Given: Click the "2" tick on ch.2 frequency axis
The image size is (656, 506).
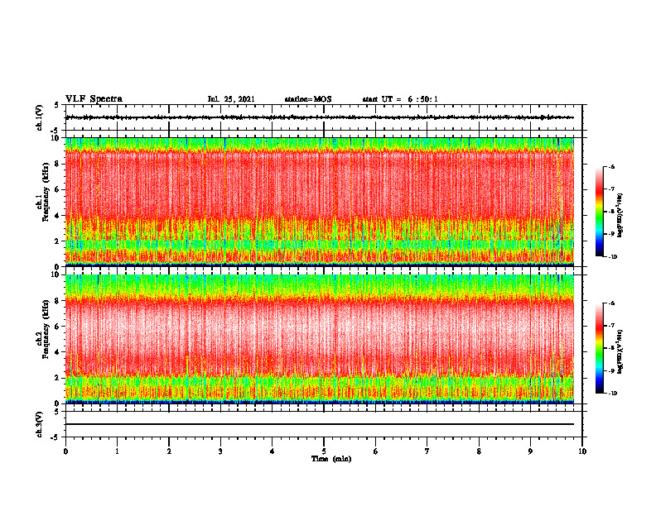Looking at the screenshot, I should 57,378.
